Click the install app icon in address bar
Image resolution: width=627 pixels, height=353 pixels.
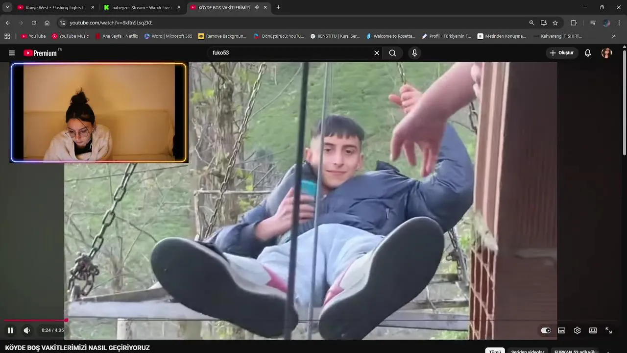[x=544, y=23]
